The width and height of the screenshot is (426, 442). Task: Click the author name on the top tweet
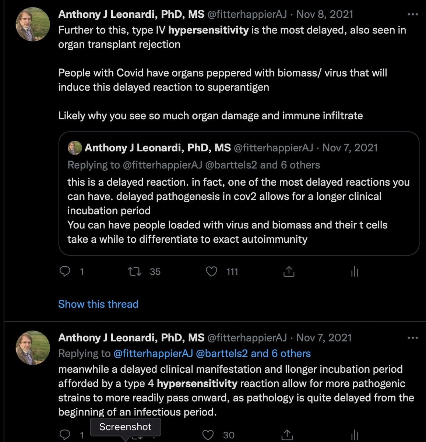(131, 14)
